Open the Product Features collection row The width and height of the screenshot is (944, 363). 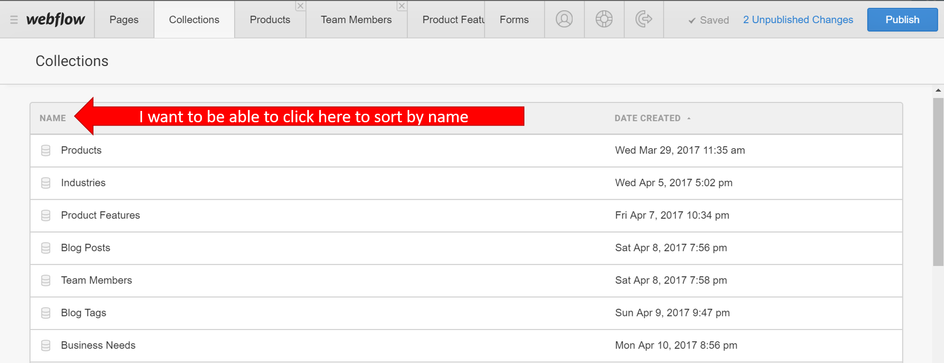point(466,216)
